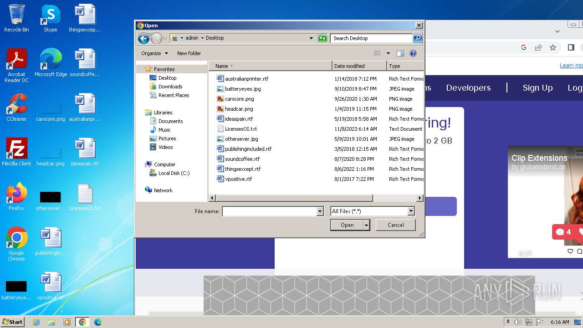Click the Learn more link in Chrome

pos(571,66)
